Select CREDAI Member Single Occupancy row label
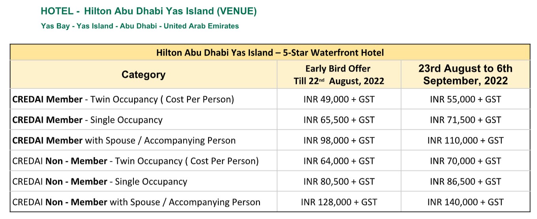537x219 pixels. pos(88,120)
